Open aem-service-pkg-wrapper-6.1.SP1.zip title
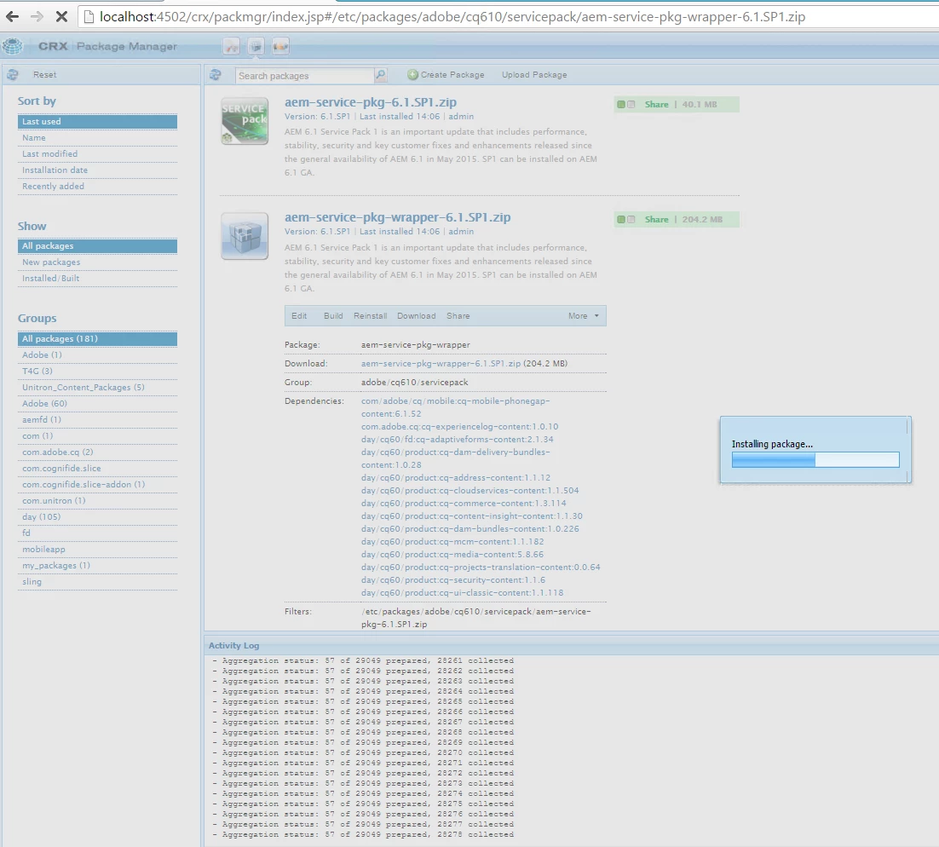The height and width of the screenshot is (847, 939). 398,217
